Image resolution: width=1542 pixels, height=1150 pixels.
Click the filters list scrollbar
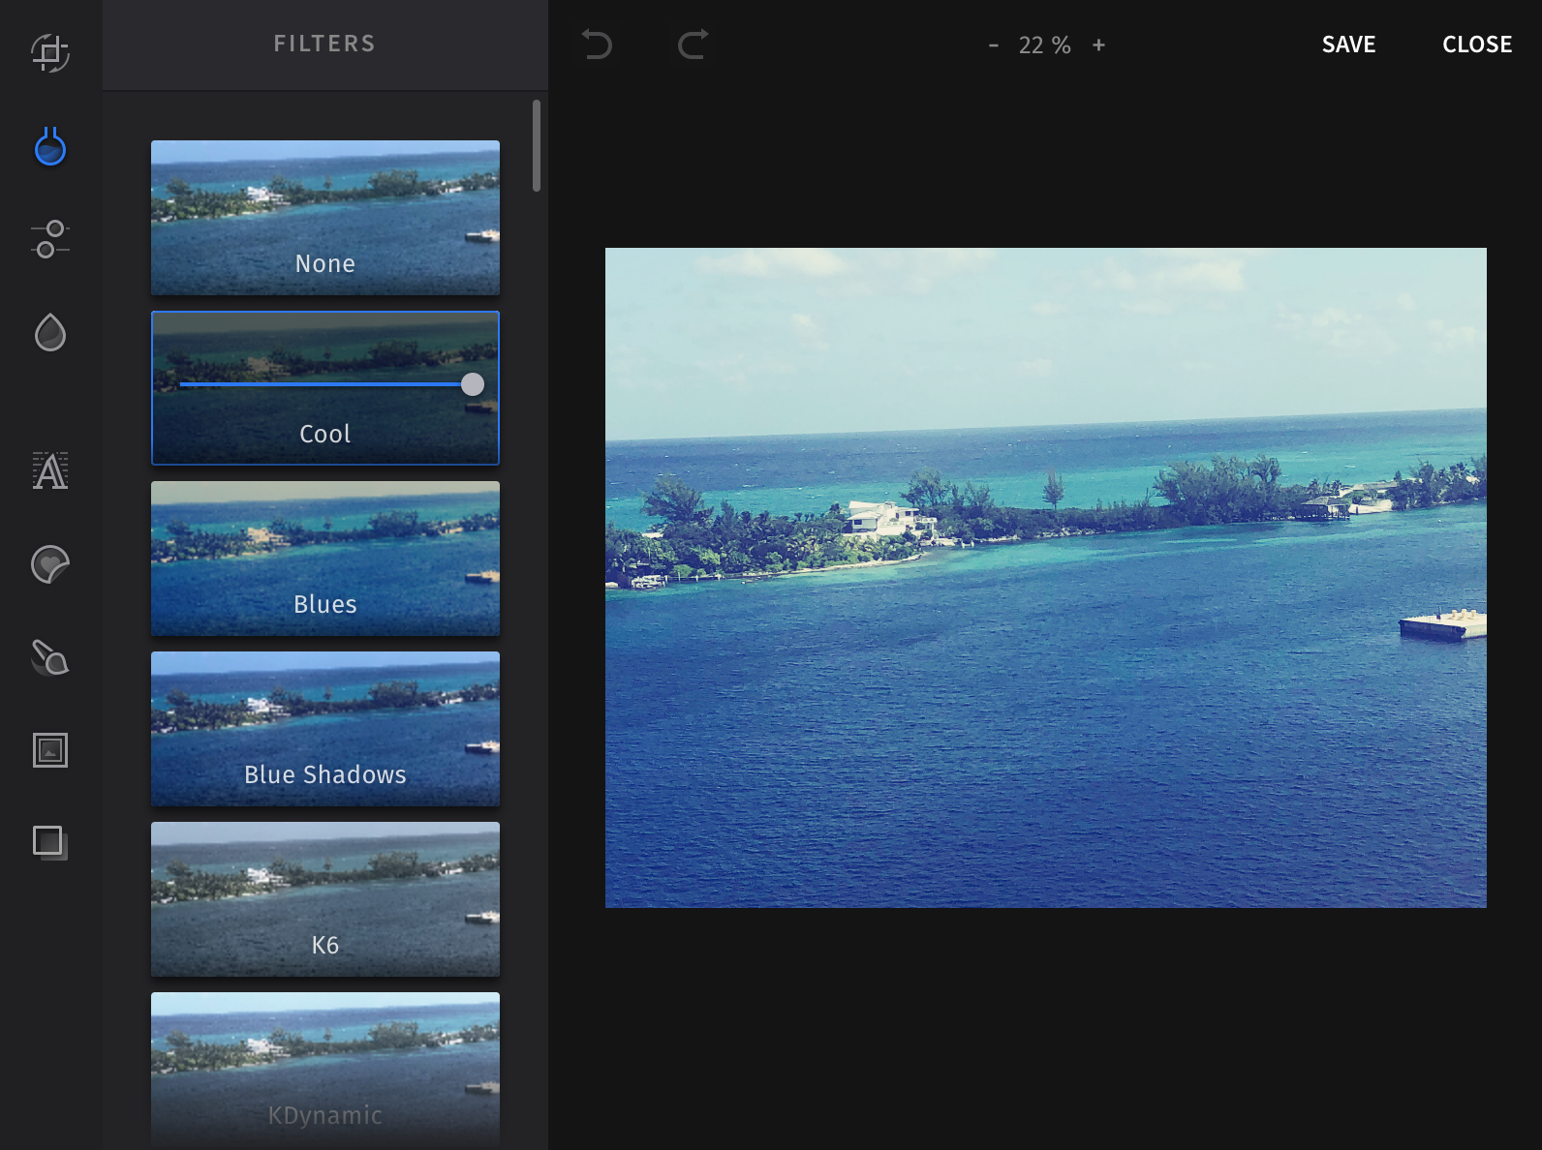point(537,146)
